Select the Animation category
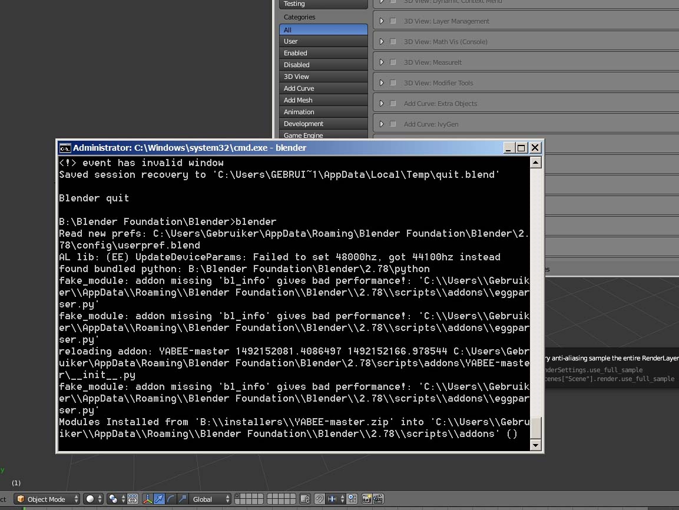Screen dimensions: 679x510 point(323,112)
